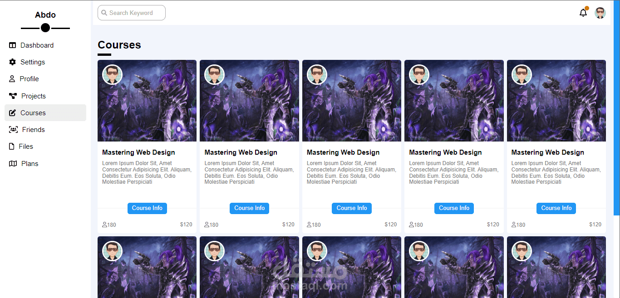This screenshot has height=298, width=620.
Task: Click the $120 price on the second top-row card
Action: (288, 225)
